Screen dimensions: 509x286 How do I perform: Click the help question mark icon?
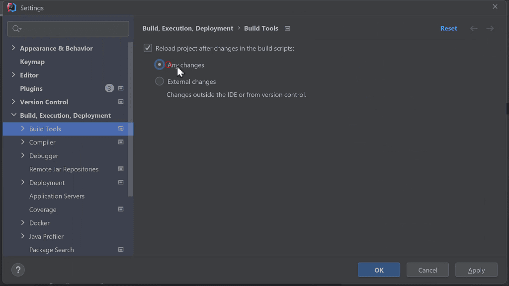pos(18,270)
